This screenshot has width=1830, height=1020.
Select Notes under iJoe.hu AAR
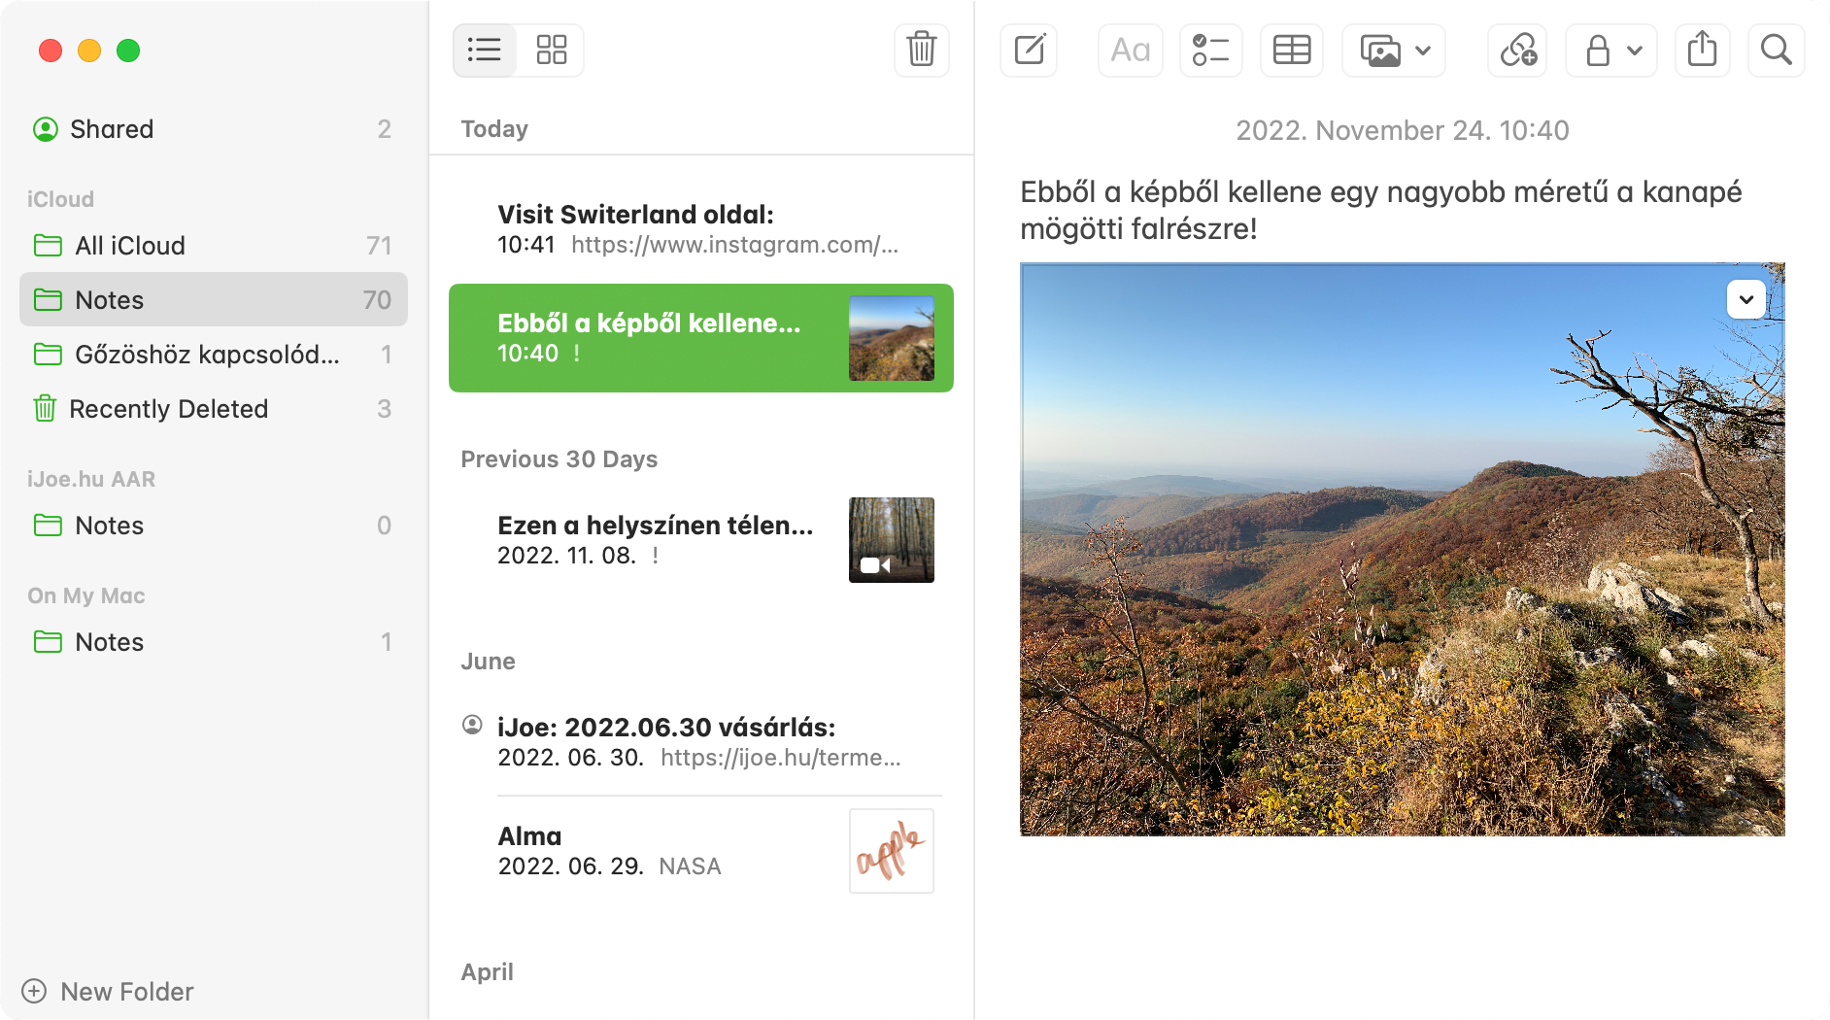click(x=214, y=526)
